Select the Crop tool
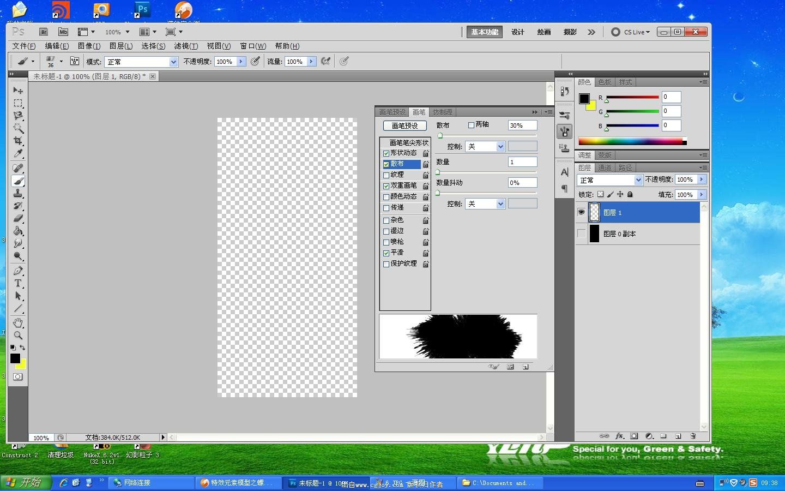This screenshot has height=491, width=785. click(x=18, y=141)
